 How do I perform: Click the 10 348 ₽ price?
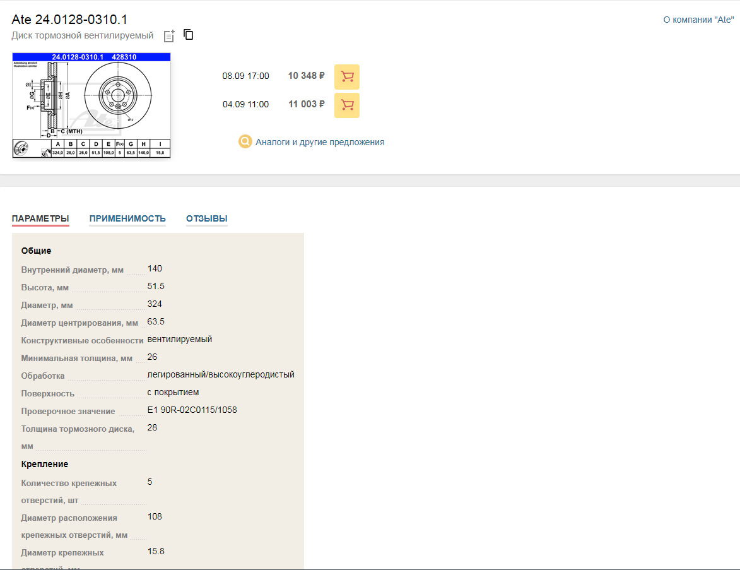pyautogui.click(x=306, y=76)
